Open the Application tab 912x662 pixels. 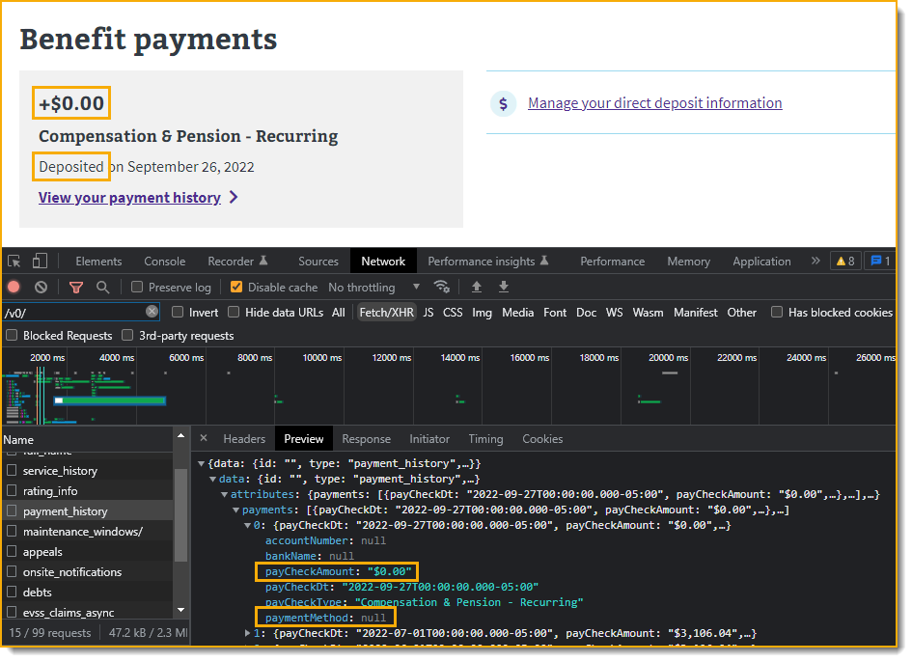click(761, 262)
